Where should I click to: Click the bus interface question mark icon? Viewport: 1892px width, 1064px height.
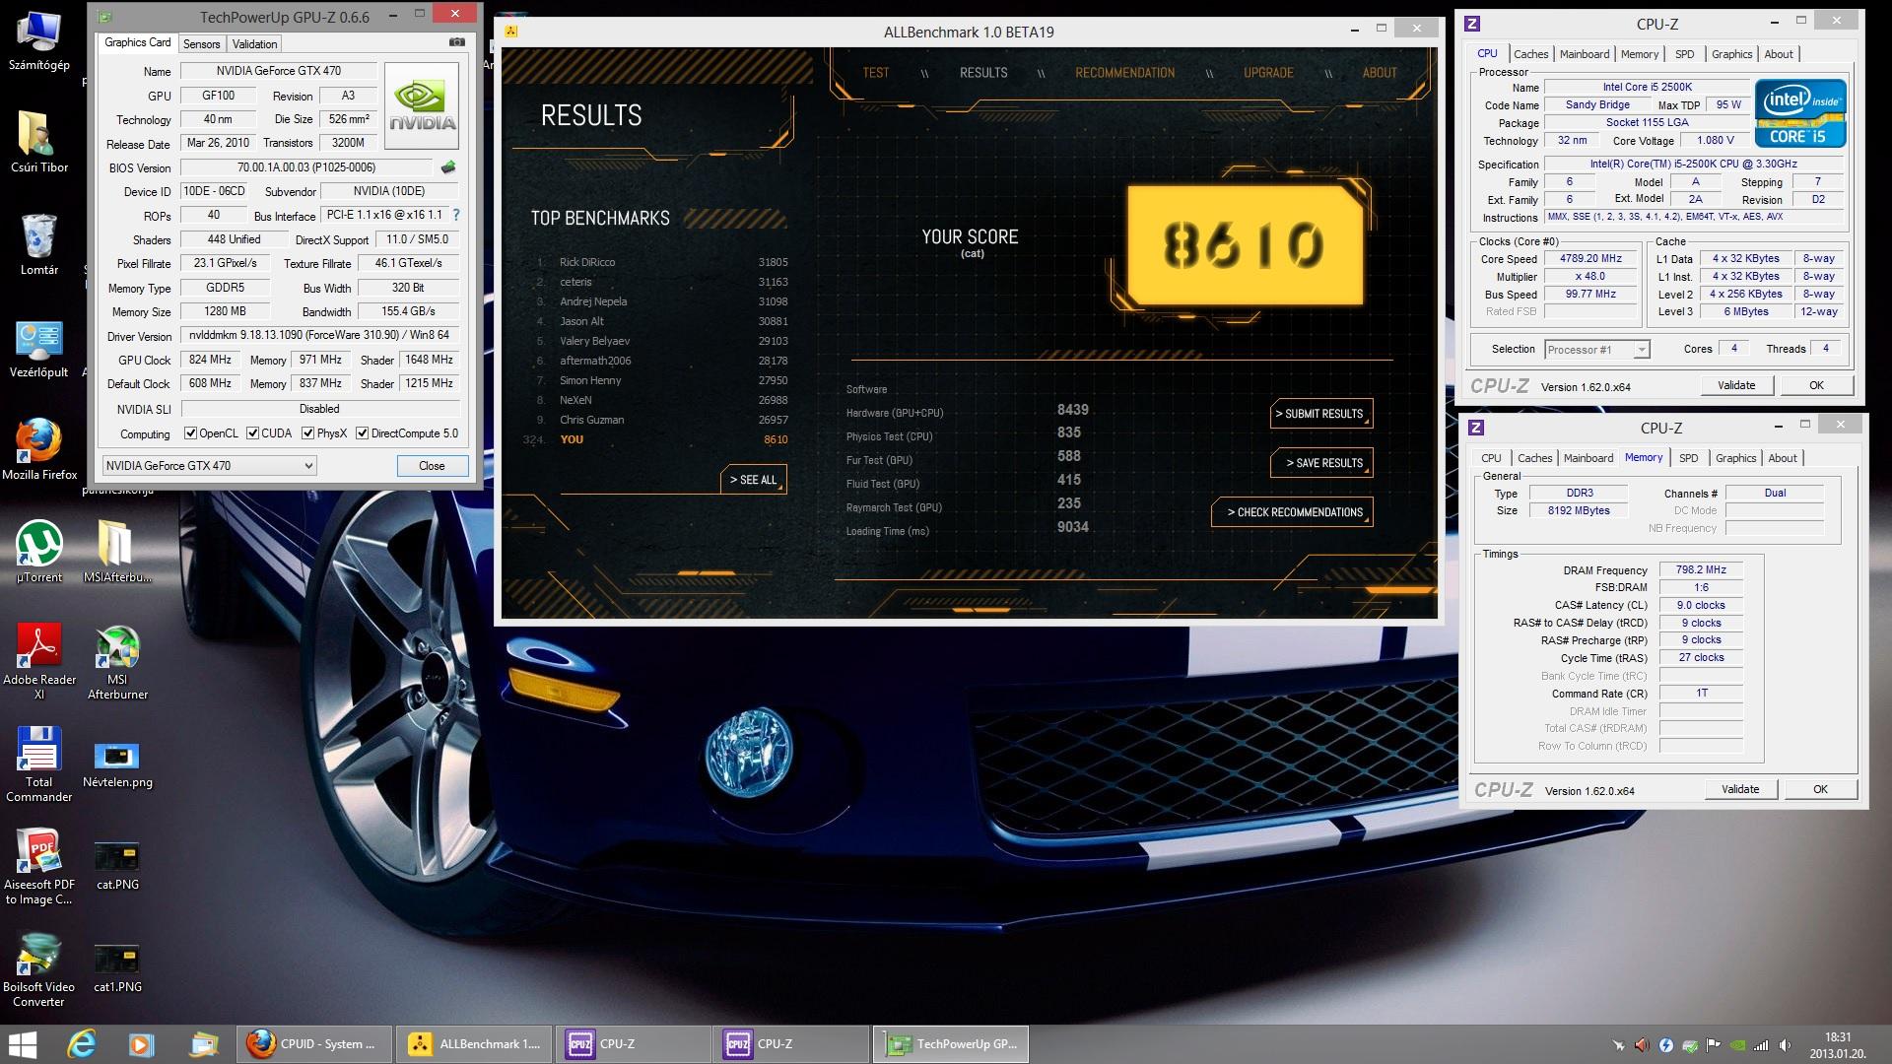pyautogui.click(x=455, y=215)
